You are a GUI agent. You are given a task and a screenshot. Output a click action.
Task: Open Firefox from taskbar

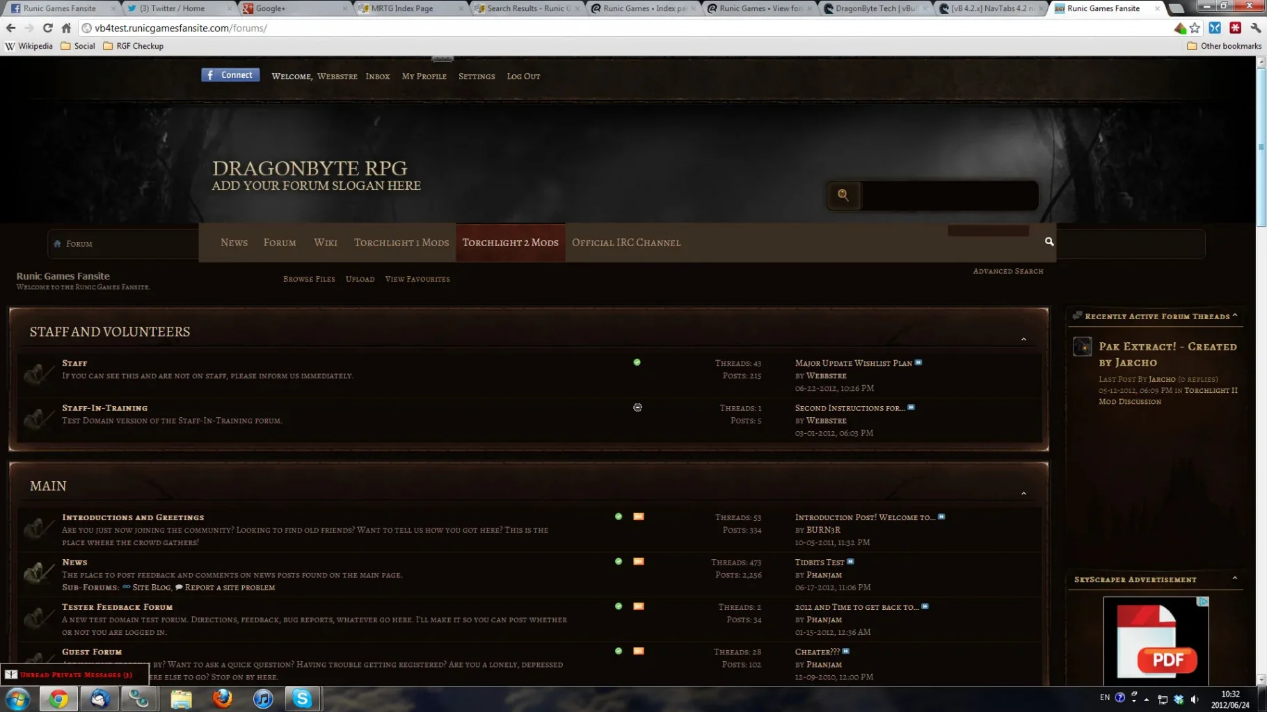[222, 699]
